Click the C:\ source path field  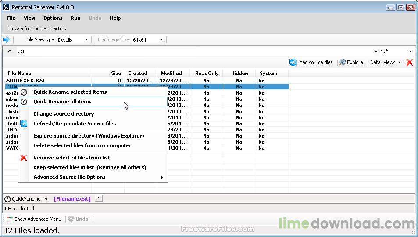(195, 51)
